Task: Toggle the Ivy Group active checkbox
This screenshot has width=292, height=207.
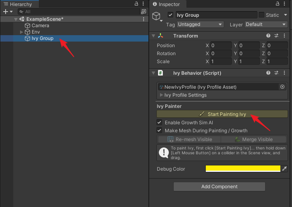Action: tap(170, 15)
